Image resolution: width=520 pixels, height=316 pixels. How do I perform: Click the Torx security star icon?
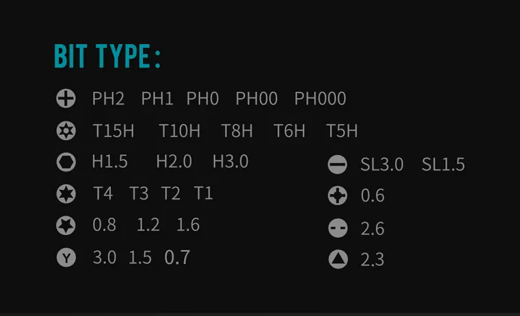(66, 131)
